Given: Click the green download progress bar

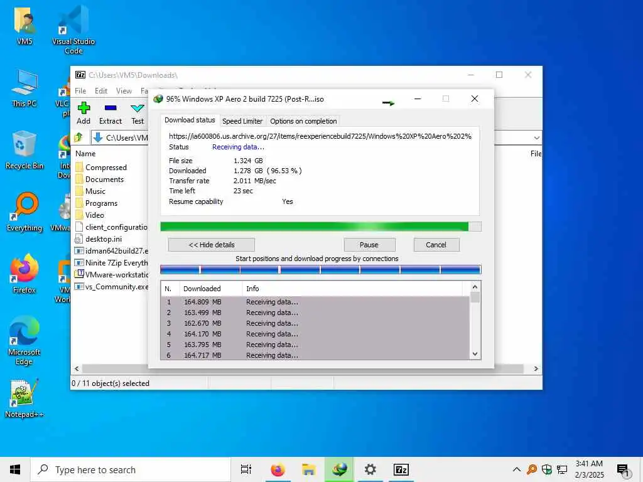Looking at the screenshot, I should 321,227.
